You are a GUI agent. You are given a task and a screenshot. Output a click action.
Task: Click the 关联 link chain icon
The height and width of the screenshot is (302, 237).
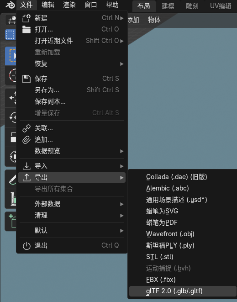point(26,128)
